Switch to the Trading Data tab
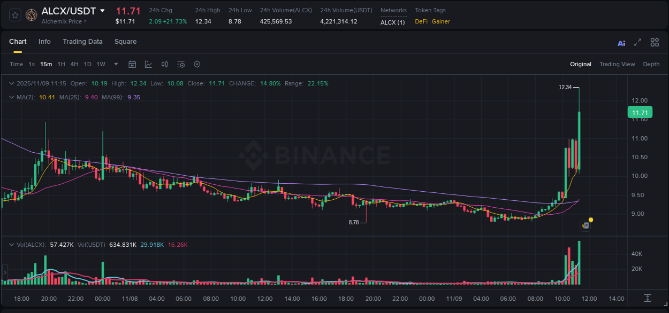Image resolution: width=669 pixels, height=313 pixels. (82, 42)
